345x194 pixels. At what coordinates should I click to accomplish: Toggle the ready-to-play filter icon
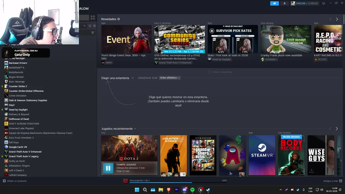[94, 26]
